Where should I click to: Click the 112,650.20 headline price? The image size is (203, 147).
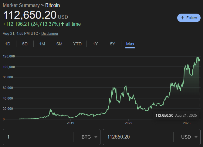tap(30, 15)
